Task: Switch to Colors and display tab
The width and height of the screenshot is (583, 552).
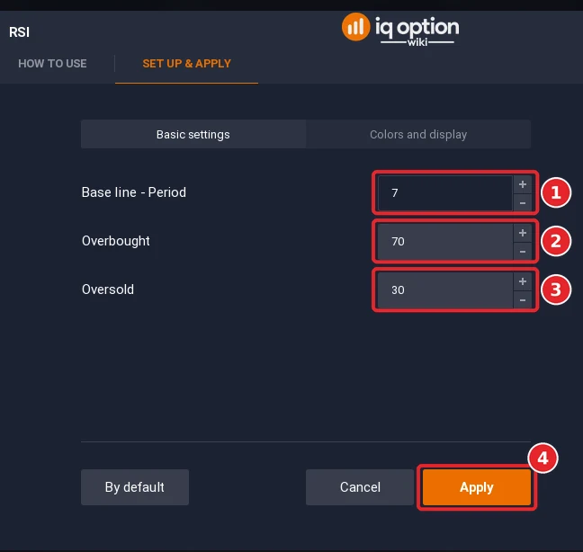Action: (x=418, y=134)
